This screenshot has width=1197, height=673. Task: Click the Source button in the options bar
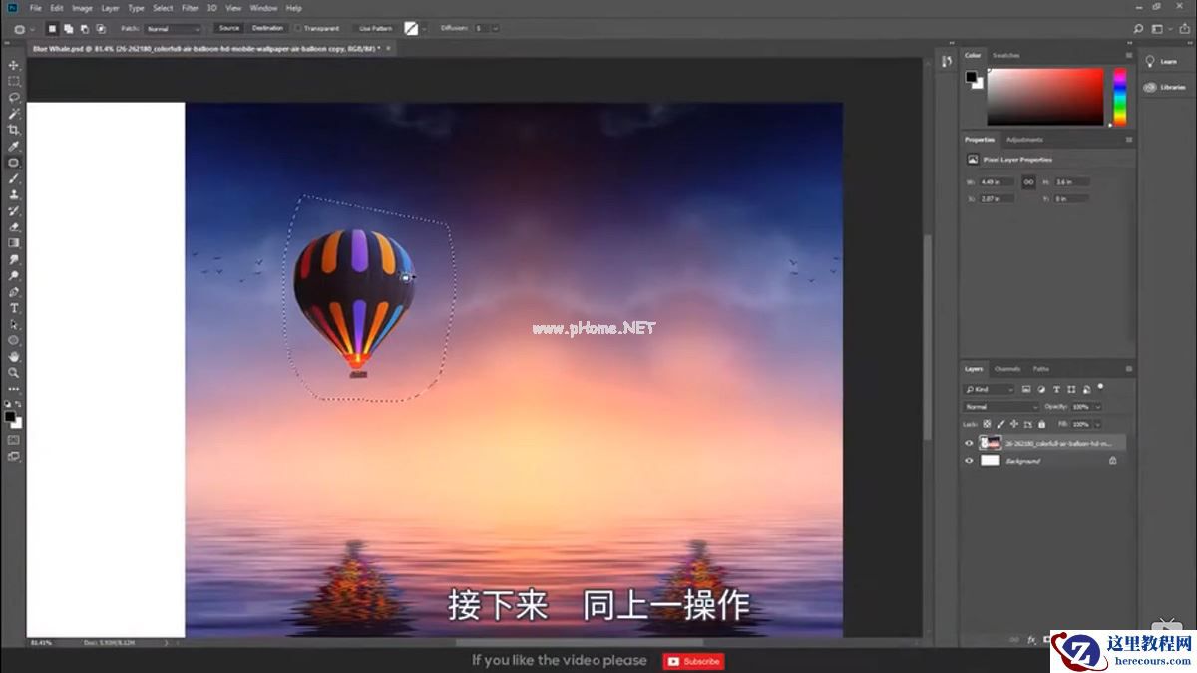tap(227, 28)
